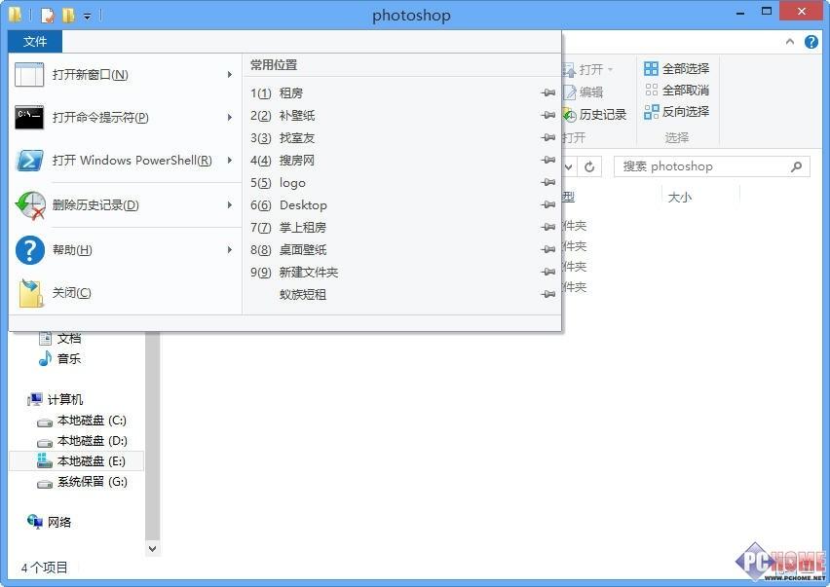Click the 关闭 folder icon

[x=30, y=293]
